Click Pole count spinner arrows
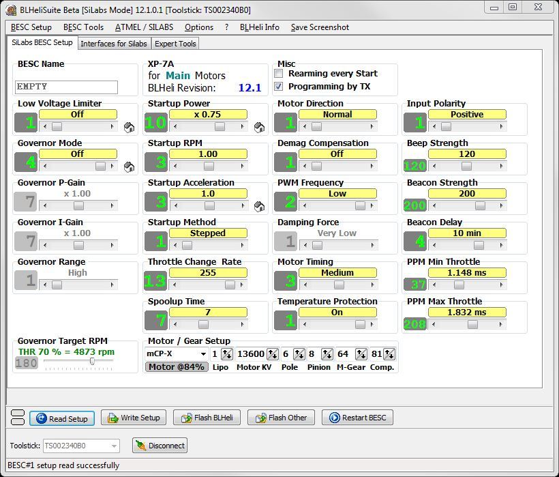This screenshot has width=559, height=477. (299, 354)
